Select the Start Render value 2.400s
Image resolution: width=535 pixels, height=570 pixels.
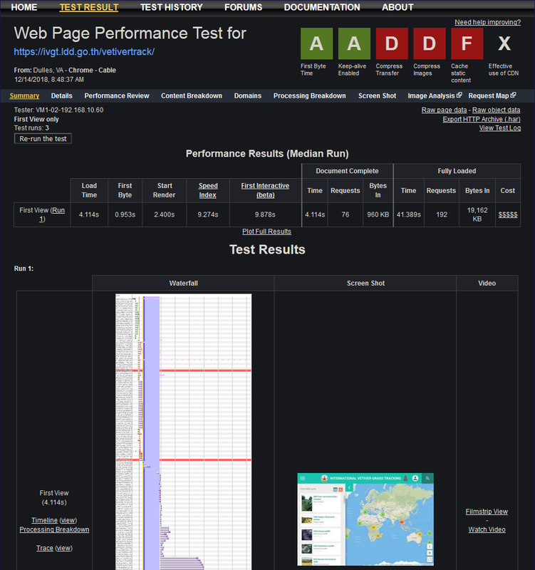click(165, 215)
